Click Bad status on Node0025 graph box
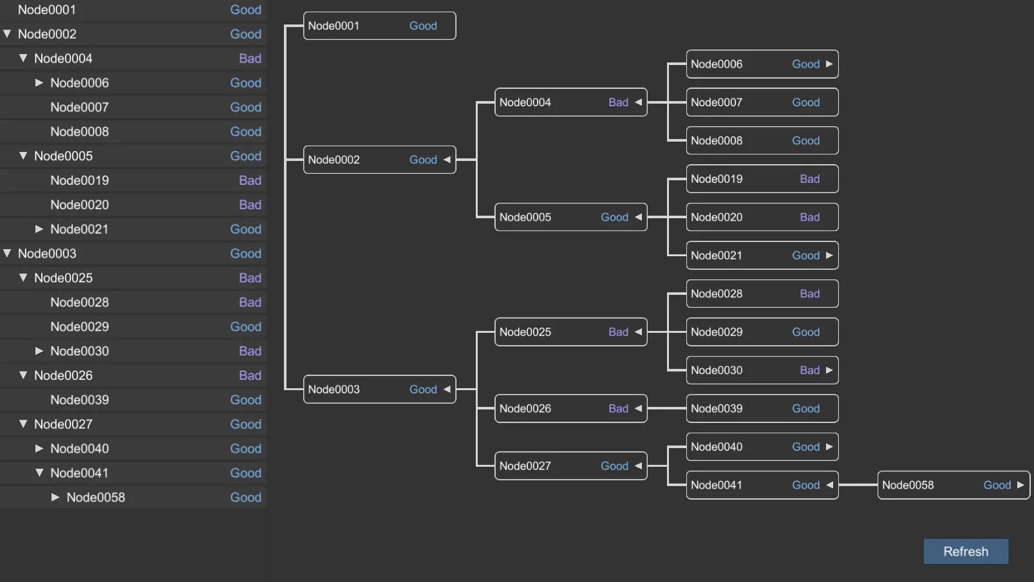The image size is (1034, 582). click(x=618, y=332)
